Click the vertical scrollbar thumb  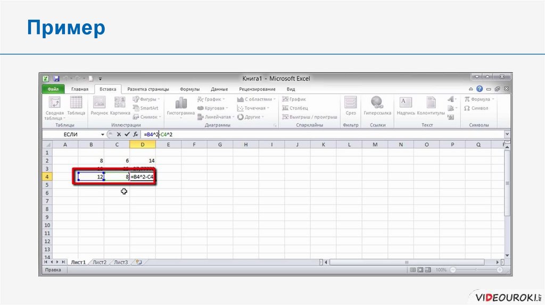point(507,182)
